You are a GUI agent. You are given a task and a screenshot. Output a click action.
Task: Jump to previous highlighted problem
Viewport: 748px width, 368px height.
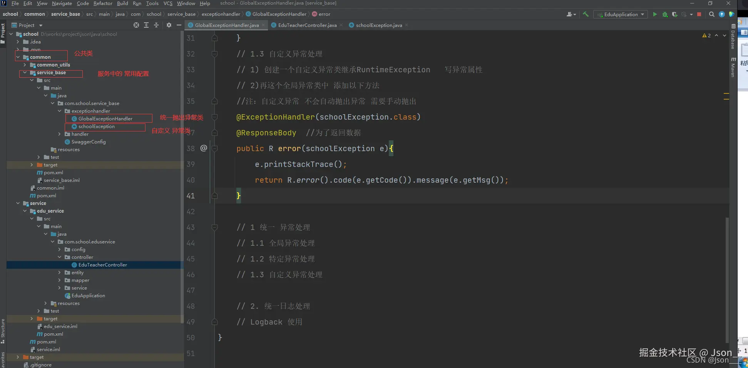pos(716,35)
